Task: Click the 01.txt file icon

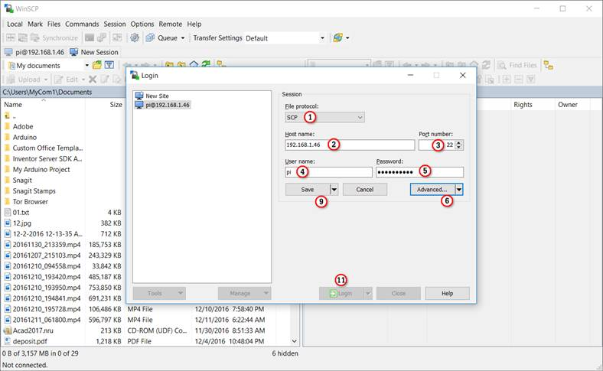Action: tap(8, 212)
